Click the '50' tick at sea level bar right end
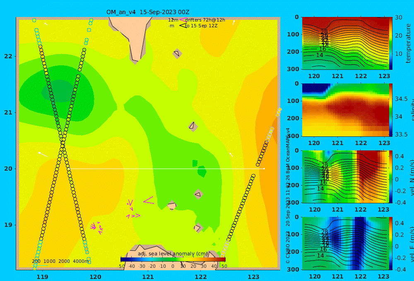414x281 pixels. click(224, 266)
